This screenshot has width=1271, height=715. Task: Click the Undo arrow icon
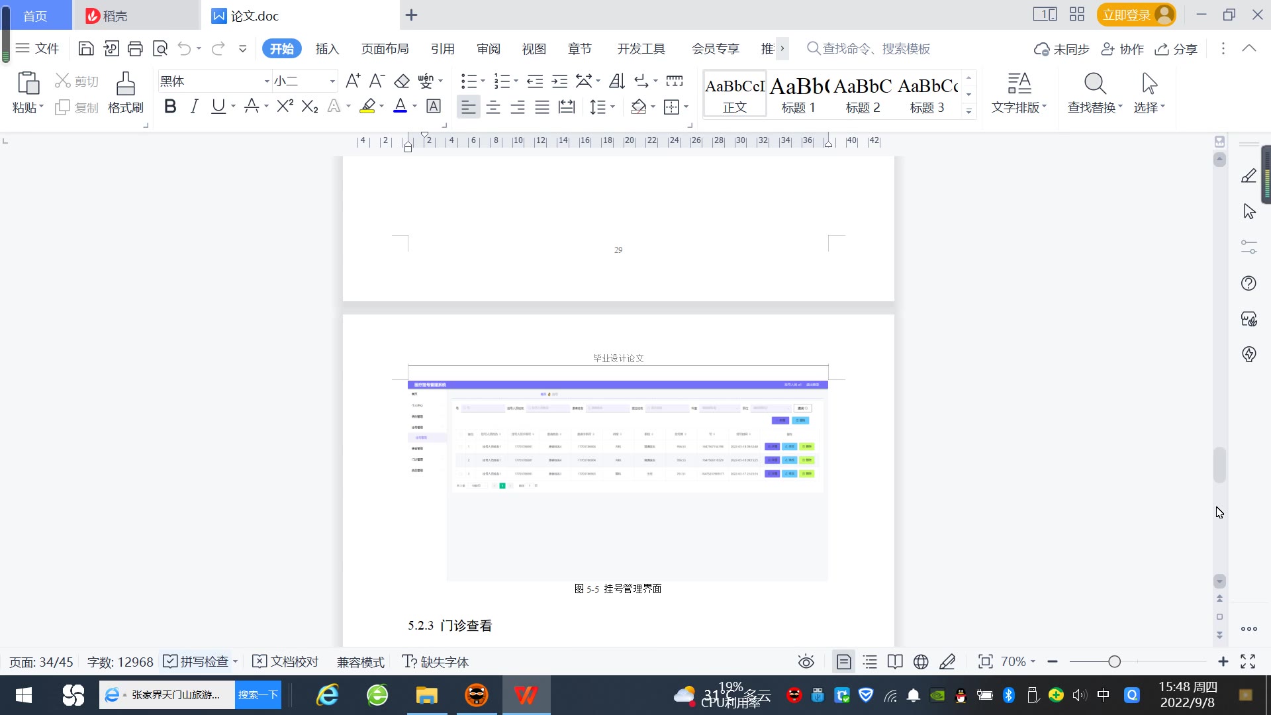pyautogui.click(x=185, y=48)
